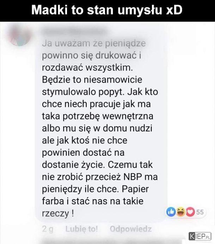Click the word 'rzeczy' at comment end

[x=55, y=214]
